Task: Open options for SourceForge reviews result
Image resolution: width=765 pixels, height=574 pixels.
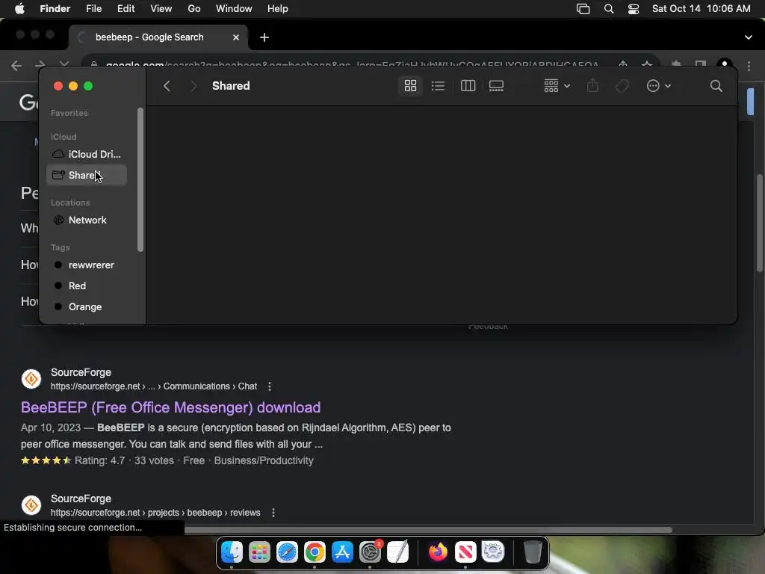Action: 273,513
